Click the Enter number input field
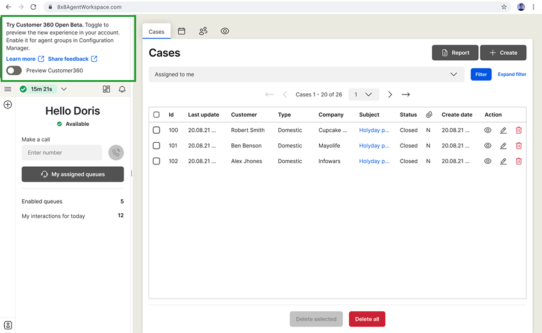 tap(62, 153)
